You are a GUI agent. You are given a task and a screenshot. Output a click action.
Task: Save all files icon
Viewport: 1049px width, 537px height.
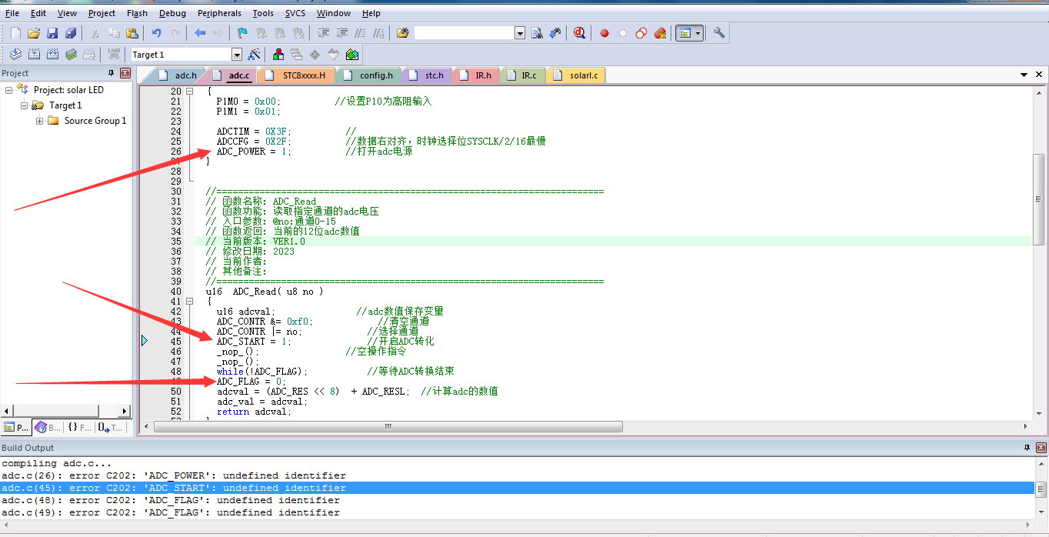click(x=71, y=33)
